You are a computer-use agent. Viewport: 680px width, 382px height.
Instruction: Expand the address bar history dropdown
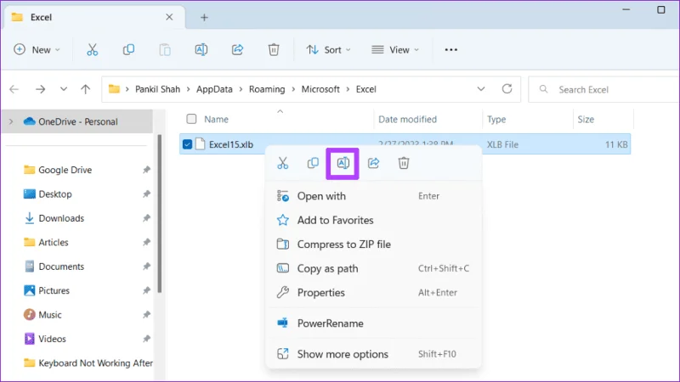click(481, 89)
